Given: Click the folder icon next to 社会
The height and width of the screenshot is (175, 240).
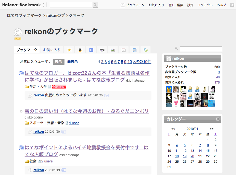Looking at the screenshot, I should 27,161.
